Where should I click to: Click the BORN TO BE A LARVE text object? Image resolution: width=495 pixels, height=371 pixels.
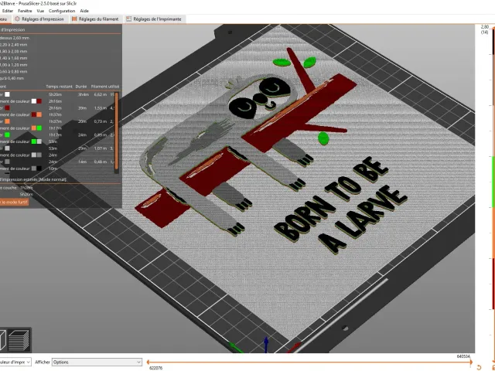click(341, 206)
